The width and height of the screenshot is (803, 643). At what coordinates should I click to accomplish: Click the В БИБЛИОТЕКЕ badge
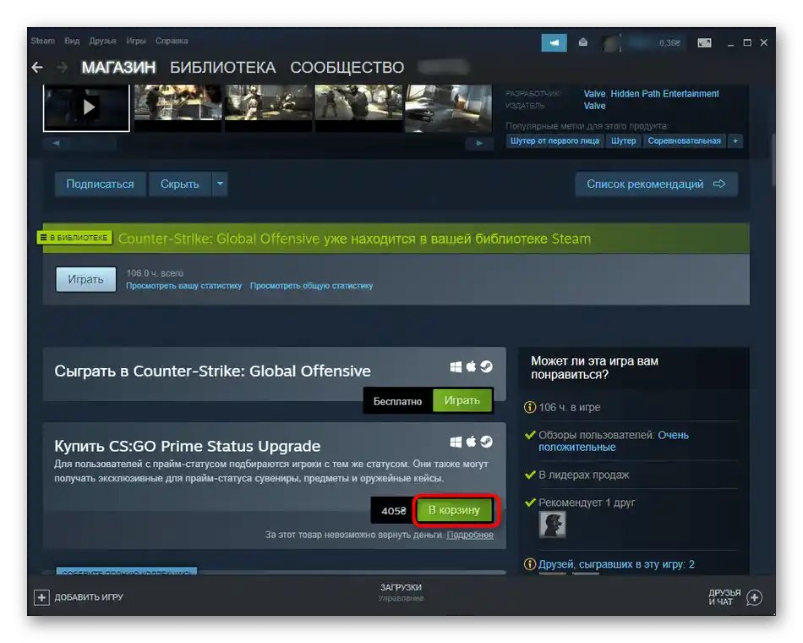[x=74, y=238]
